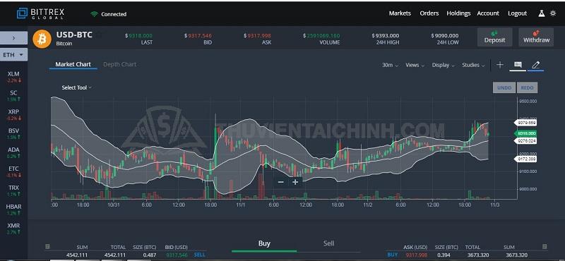Click the ask order book settings icon

(x=545, y=247)
